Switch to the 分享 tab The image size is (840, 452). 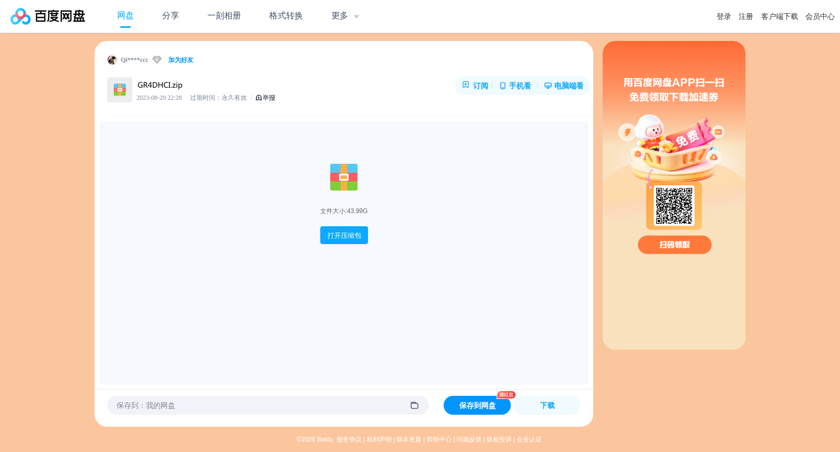coord(171,16)
